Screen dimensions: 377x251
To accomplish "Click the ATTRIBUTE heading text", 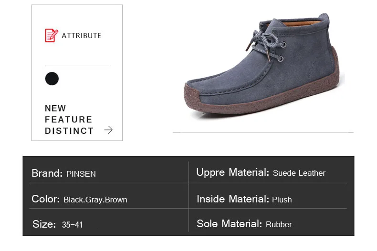I will tap(82, 36).
